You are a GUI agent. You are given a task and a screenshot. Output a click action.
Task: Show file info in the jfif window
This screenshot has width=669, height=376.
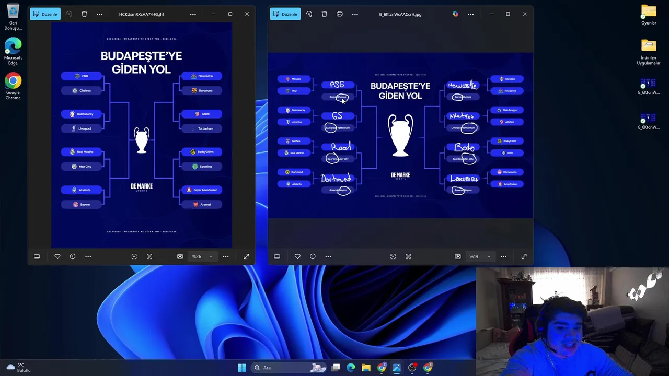73,256
